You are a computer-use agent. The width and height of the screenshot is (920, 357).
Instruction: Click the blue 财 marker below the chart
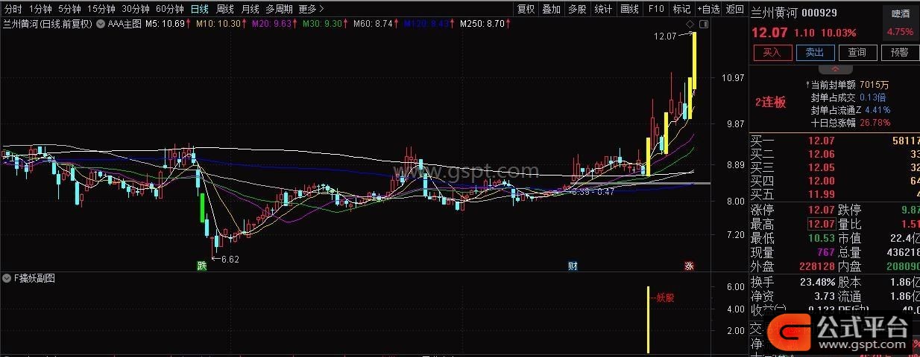click(573, 266)
